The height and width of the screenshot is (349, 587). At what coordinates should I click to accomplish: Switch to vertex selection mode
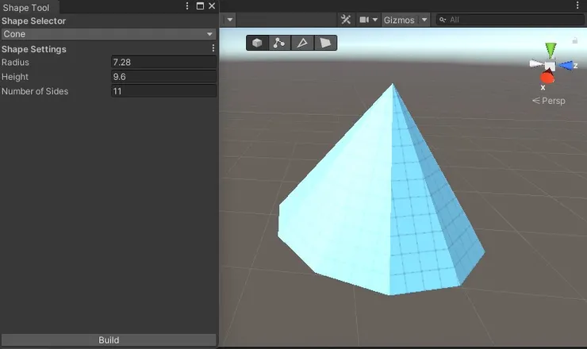pyautogui.click(x=279, y=43)
